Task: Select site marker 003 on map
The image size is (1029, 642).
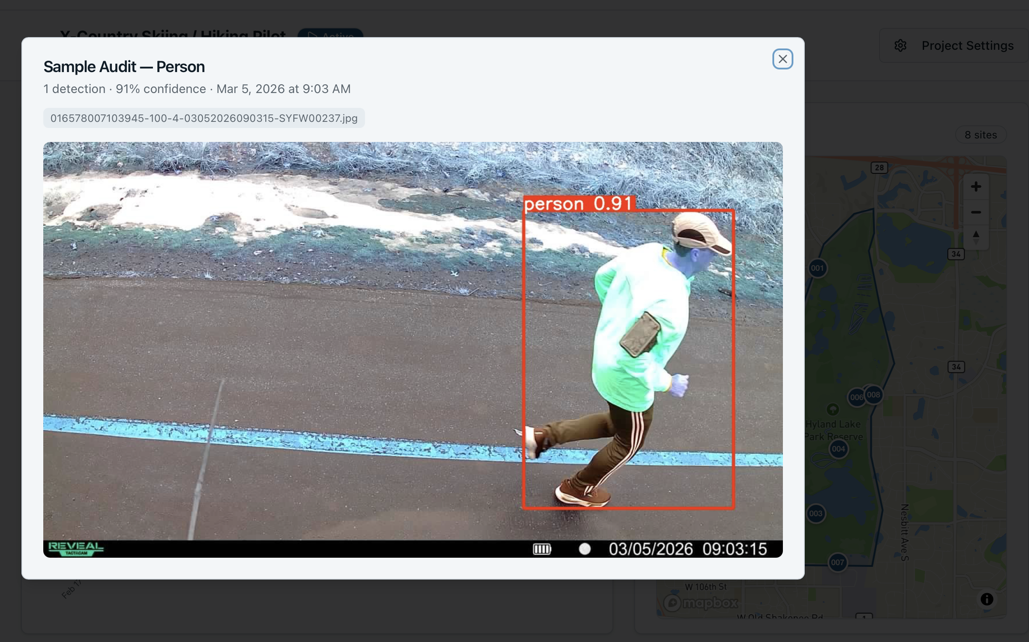Action: pyautogui.click(x=816, y=514)
